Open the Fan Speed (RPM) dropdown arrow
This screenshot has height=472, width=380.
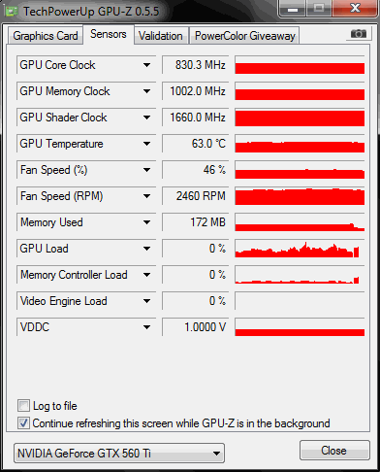146,196
